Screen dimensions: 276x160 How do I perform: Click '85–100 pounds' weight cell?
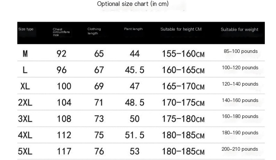coord(241,51)
